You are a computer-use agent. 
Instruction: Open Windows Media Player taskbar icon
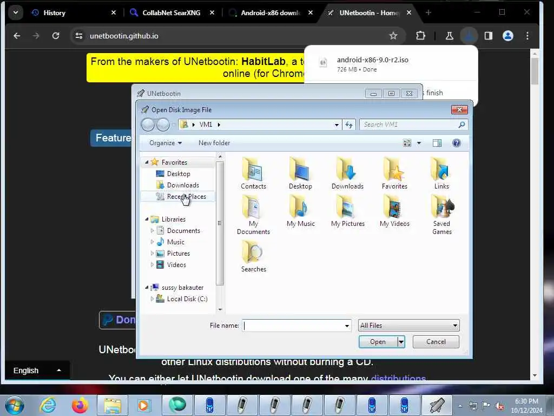coord(144,405)
